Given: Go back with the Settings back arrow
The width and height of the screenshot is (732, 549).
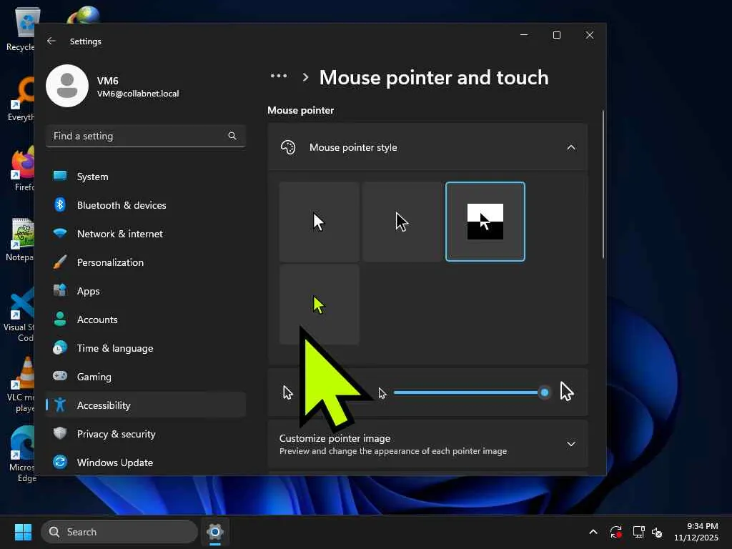Looking at the screenshot, I should 51,41.
